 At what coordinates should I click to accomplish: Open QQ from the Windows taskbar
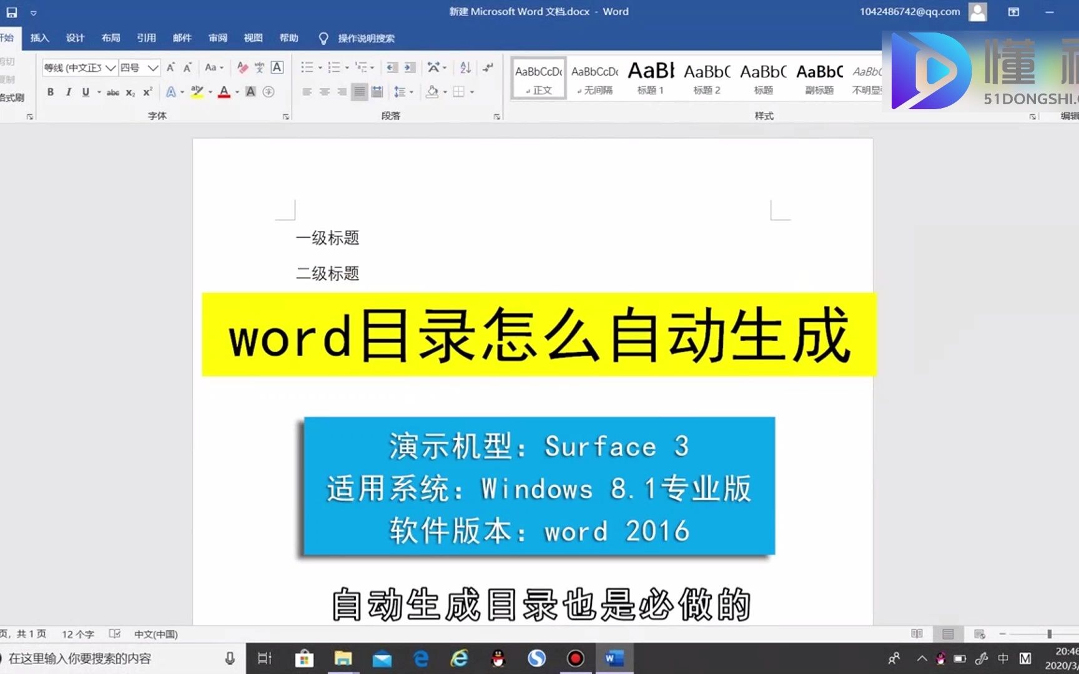(498, 658)
